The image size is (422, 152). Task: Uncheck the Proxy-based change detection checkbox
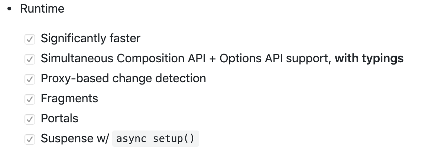click(30, 79)
